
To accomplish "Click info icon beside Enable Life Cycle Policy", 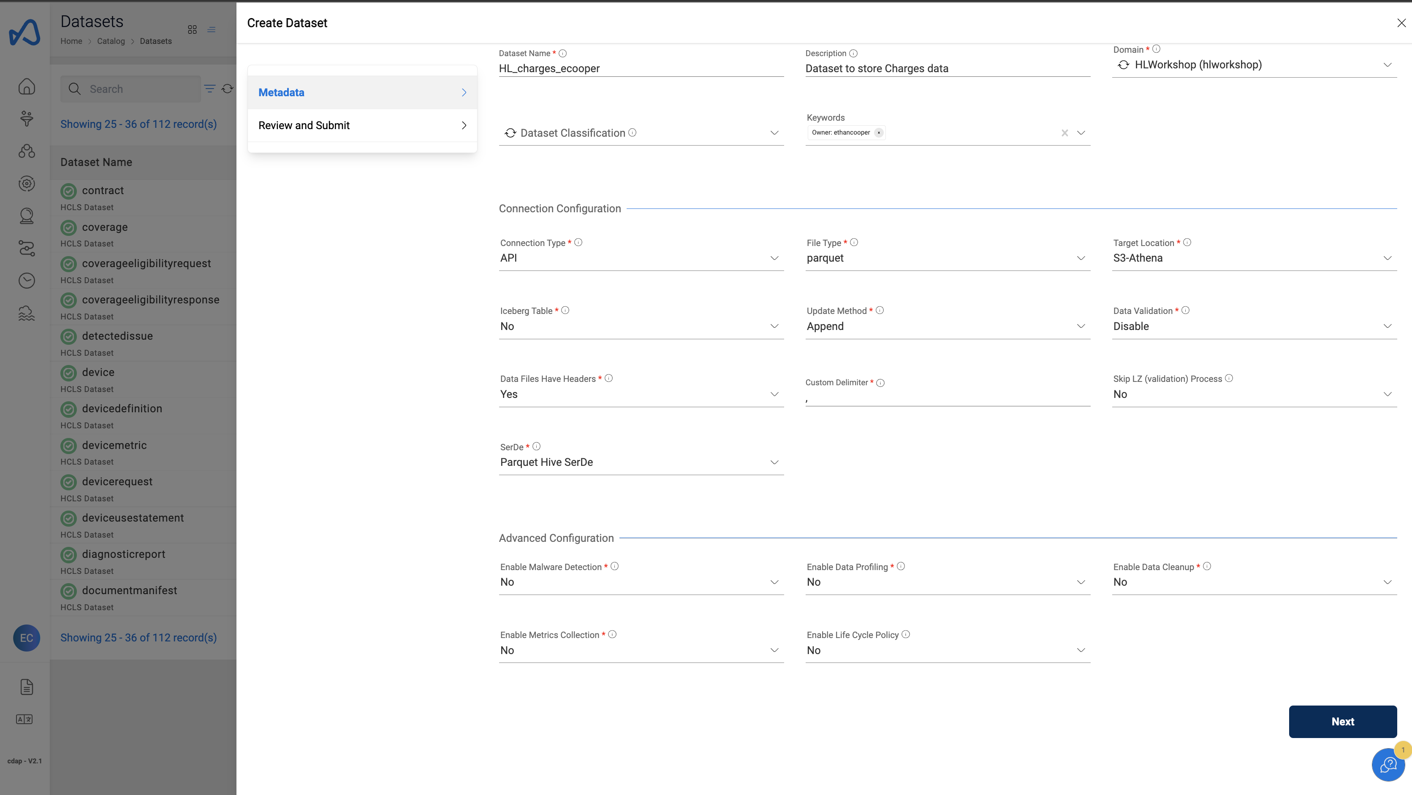I will point(906,634).
